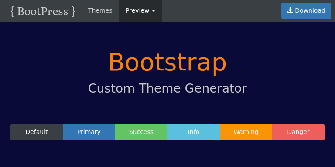The image size is (335, 167).
Task: Open the Preview dropdown menu
Action: 140,10
